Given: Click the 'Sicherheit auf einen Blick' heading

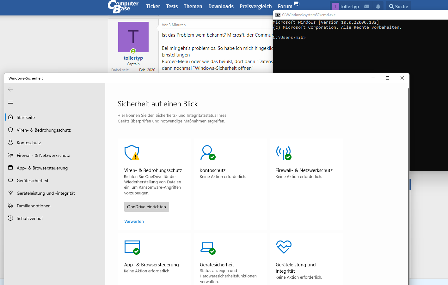Looking at the screenshot, I should click(x=157, y=104).
